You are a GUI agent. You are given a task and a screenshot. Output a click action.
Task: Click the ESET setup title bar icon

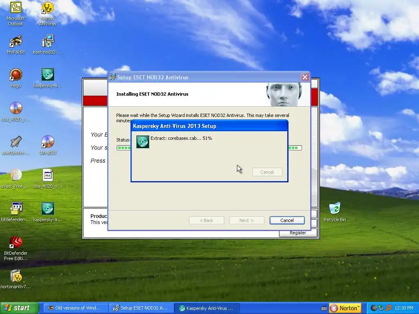point(113,77)
